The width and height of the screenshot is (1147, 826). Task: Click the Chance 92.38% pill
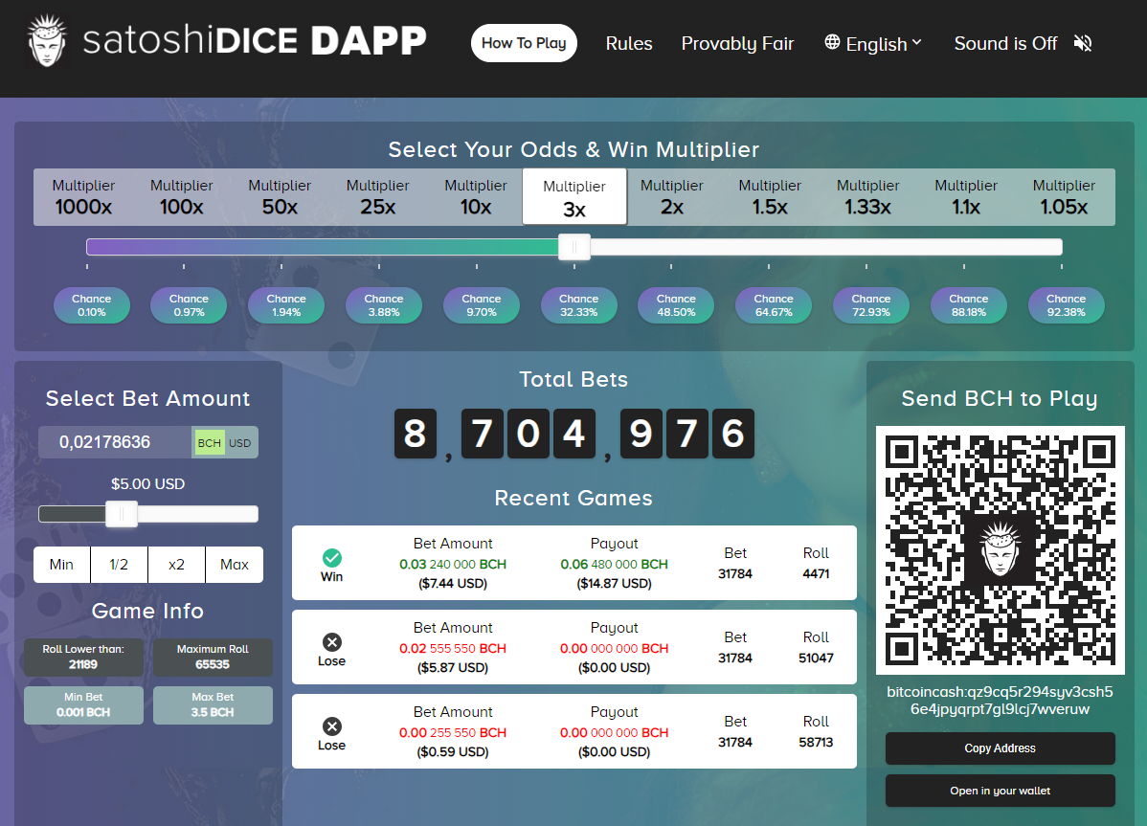click(x=1066, y=305)
